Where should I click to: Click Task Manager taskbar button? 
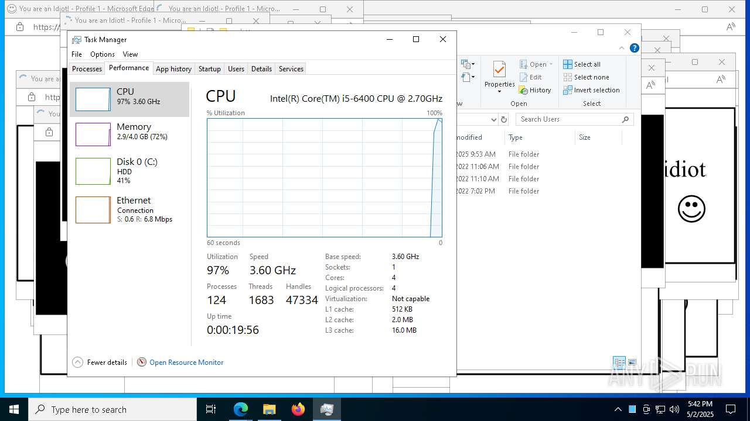326,409
